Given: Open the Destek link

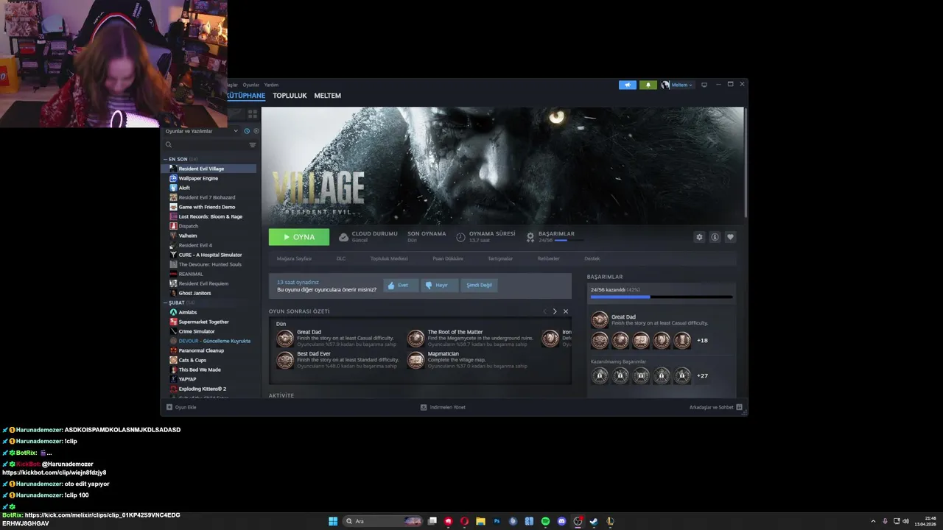Looking at the screenshot, I should pos(592,258).
